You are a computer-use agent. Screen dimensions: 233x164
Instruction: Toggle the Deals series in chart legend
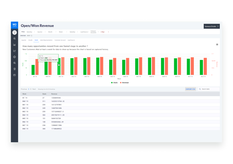[x=114, y=83]
